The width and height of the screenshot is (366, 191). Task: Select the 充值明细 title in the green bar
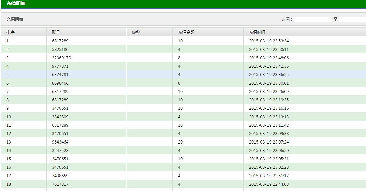[x=16, y=3]
